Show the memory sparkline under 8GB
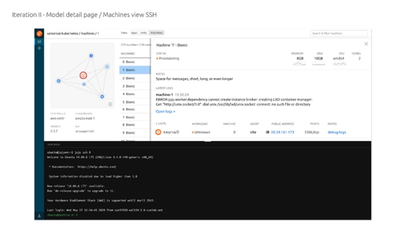Screen dimensions: 405x238 click(299, 64)
